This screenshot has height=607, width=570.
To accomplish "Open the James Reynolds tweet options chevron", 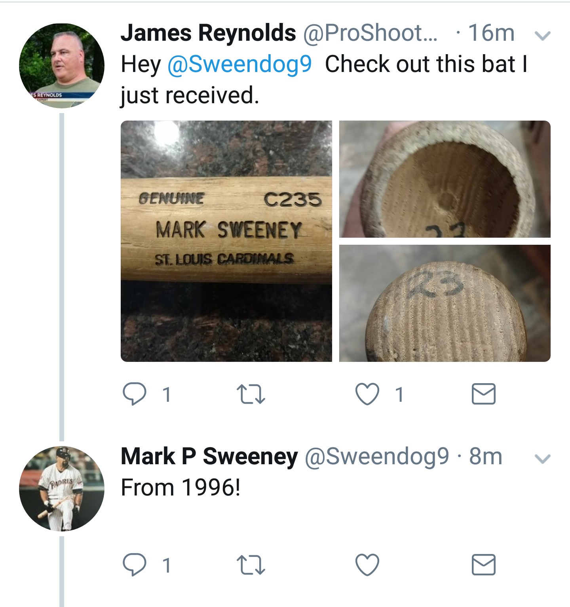I will pyautogui.click(x=542, y=36).
